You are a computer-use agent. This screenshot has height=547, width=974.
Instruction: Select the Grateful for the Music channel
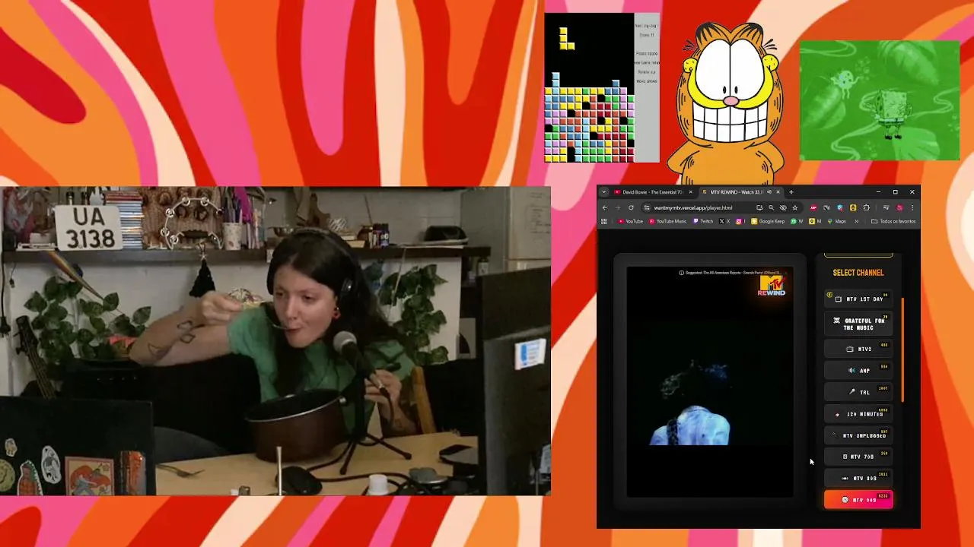(858, 324)
